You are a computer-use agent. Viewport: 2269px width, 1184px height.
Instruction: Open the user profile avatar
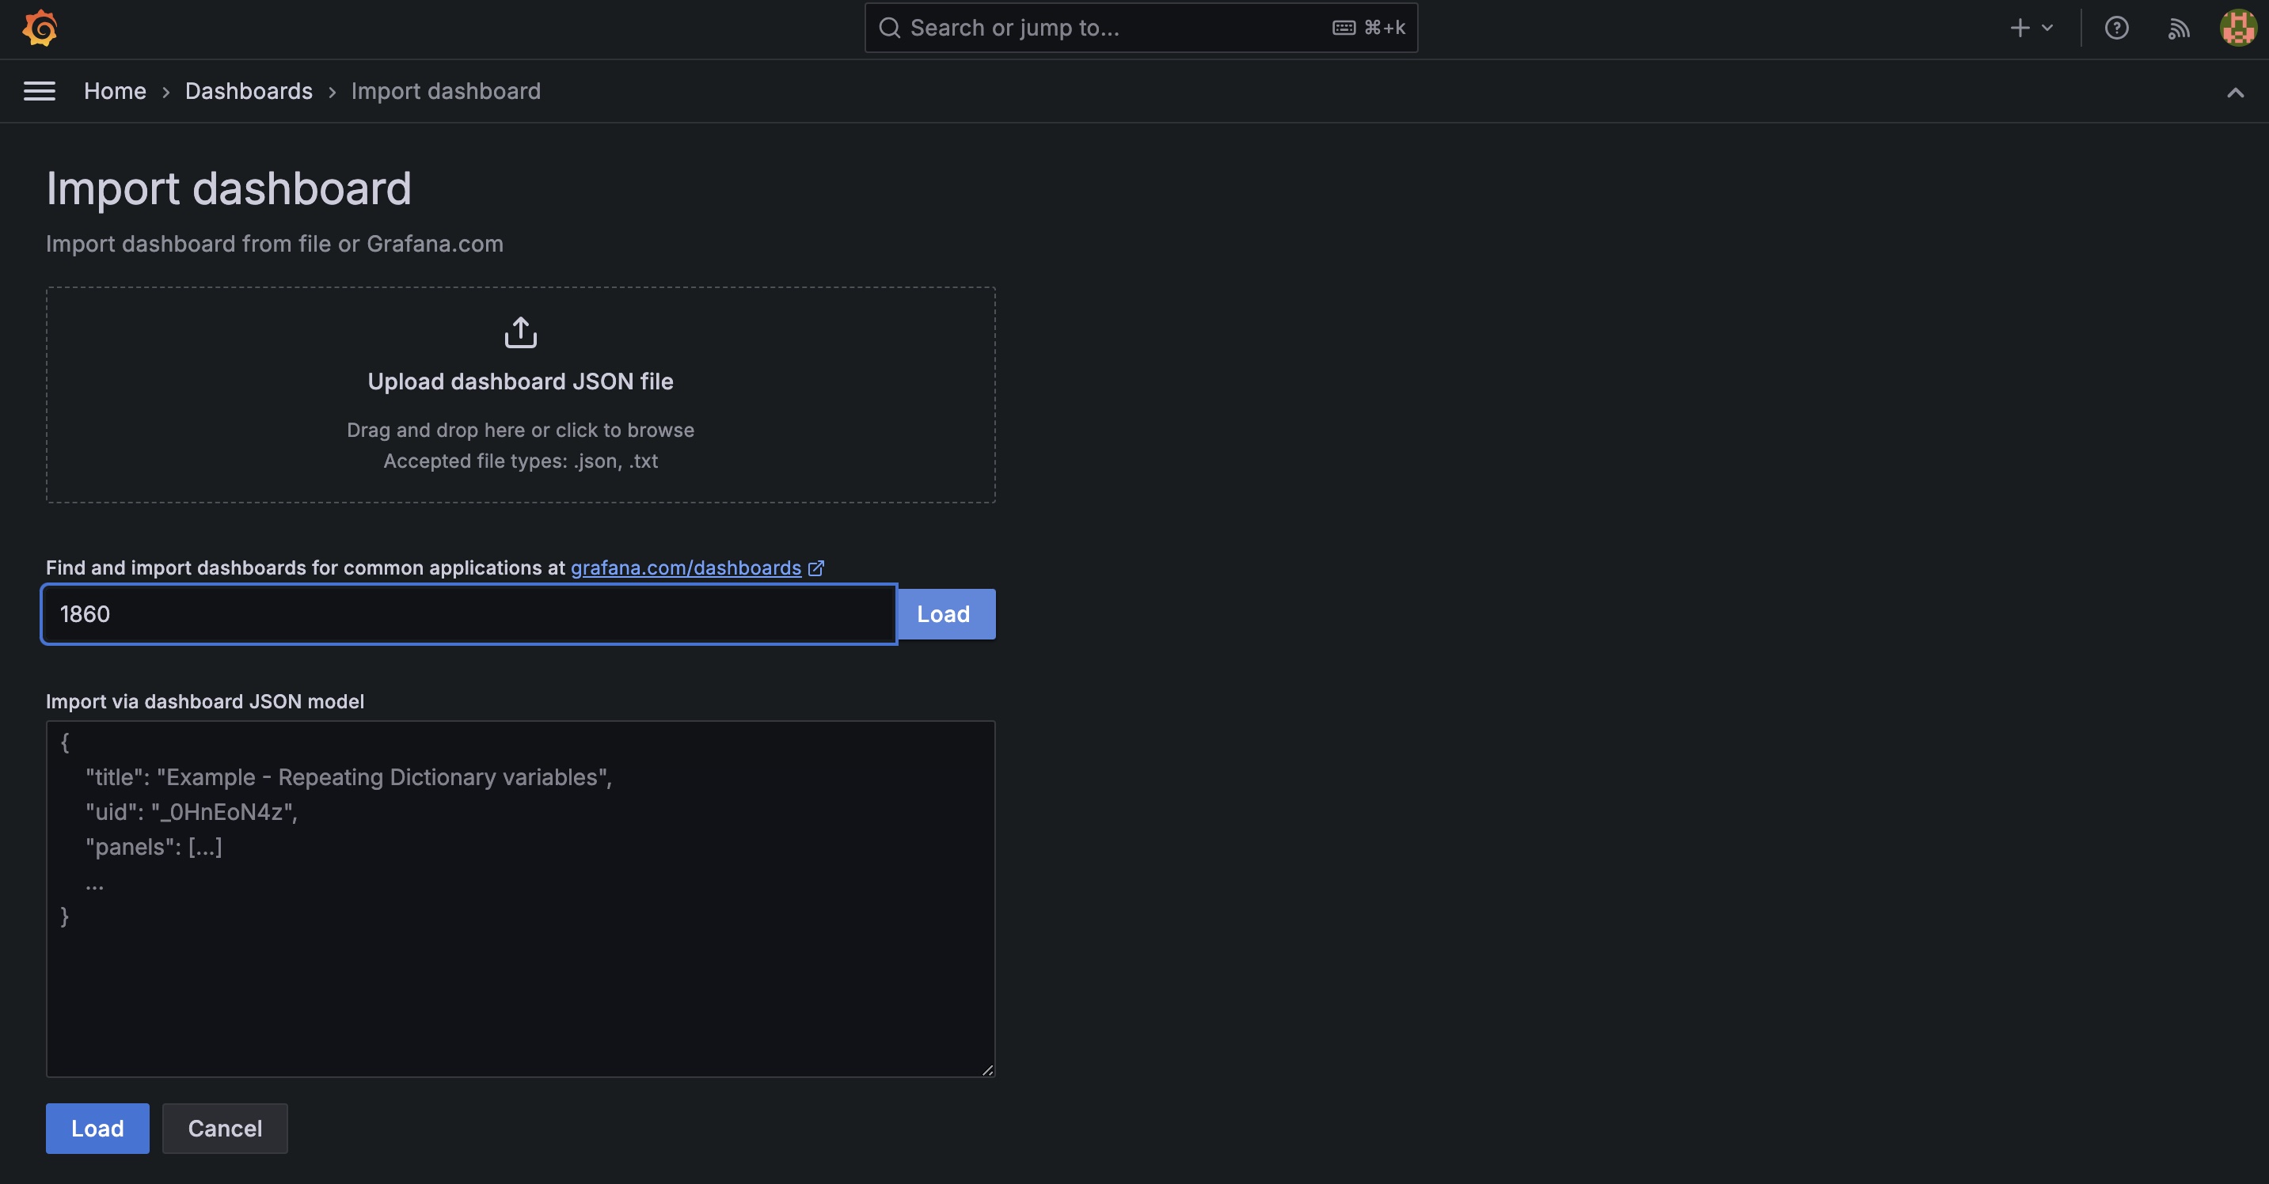pyautogui.click(x=2238, y=28)
